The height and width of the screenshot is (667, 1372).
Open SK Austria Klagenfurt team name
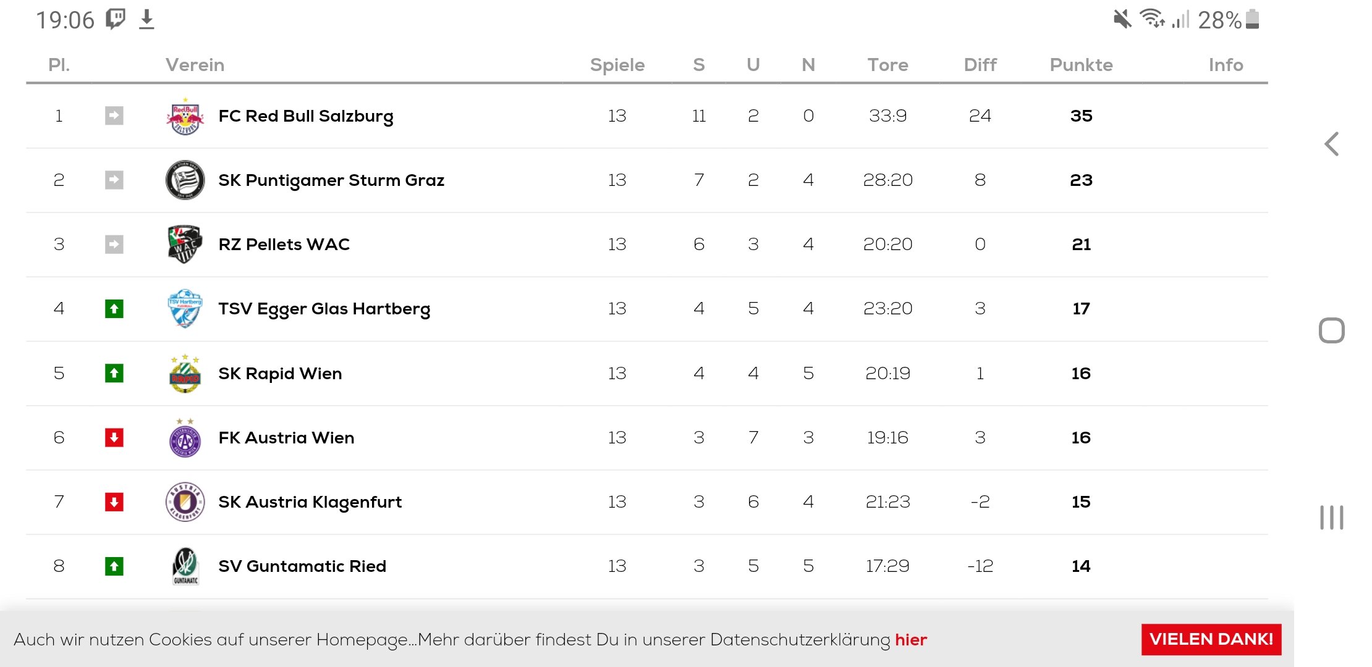310,503
